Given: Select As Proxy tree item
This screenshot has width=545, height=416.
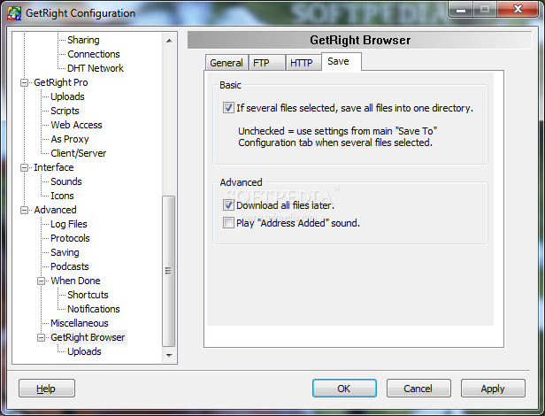Looking at the screenshot, I should coord(70,139).
